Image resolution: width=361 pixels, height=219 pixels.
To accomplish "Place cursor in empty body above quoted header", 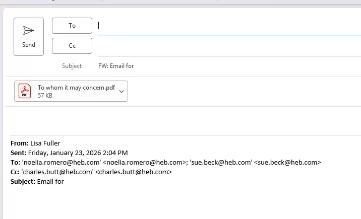I will tap(182, 121).
